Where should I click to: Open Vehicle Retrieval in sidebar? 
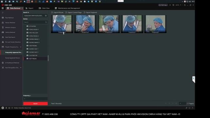10,32
